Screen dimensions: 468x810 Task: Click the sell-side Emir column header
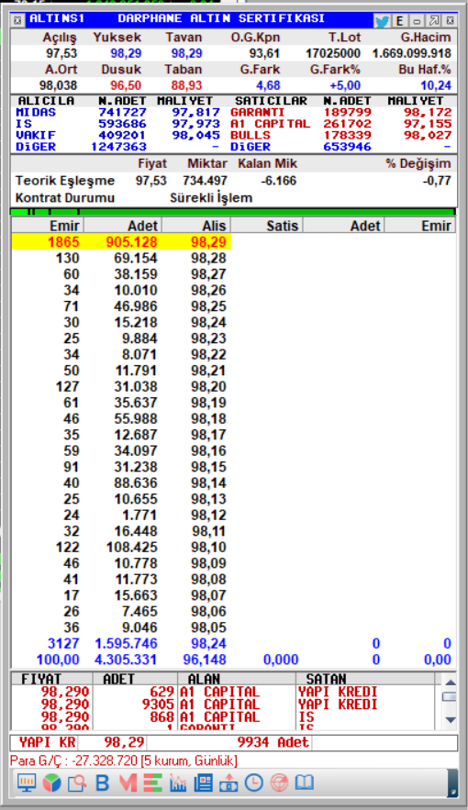click(x=420, y=226)
